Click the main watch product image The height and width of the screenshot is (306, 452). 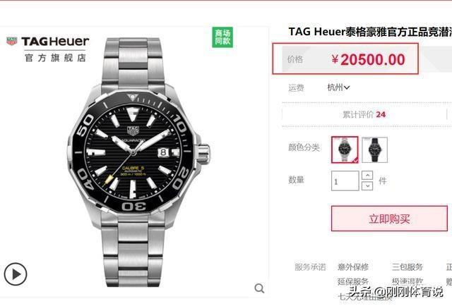click(x=138, y=161)
